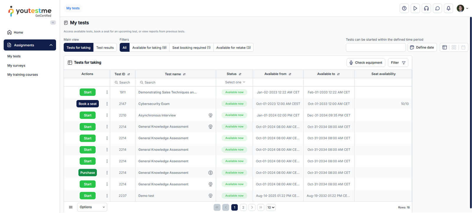
Task: Switch to grid card view icon
Action: (x=454, y=47)
